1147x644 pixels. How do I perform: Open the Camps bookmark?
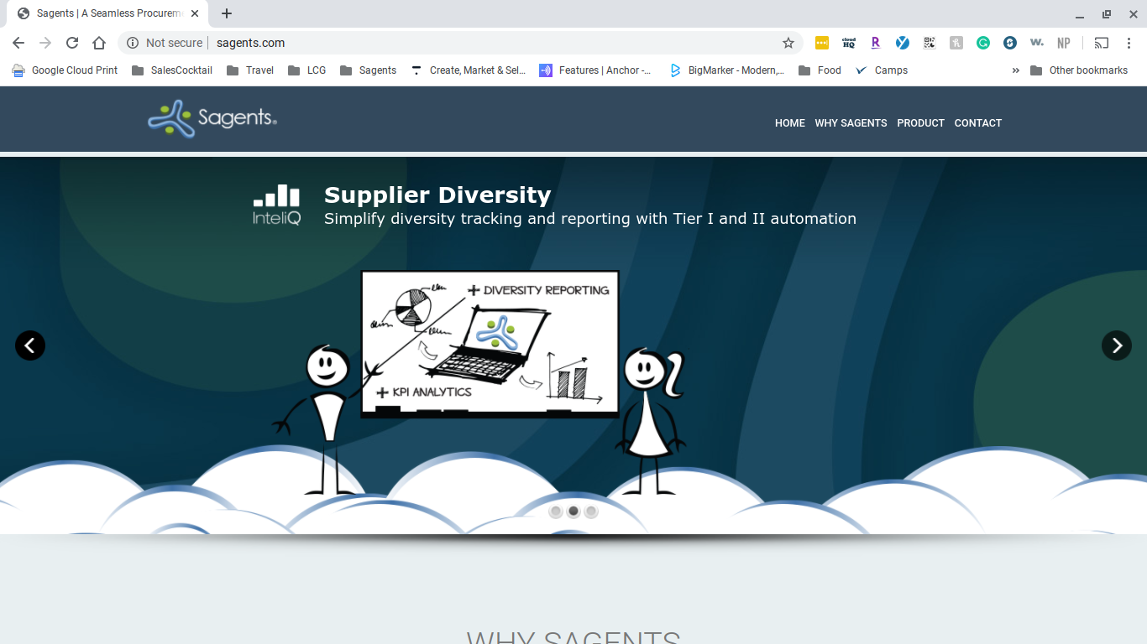coord(882,70)
